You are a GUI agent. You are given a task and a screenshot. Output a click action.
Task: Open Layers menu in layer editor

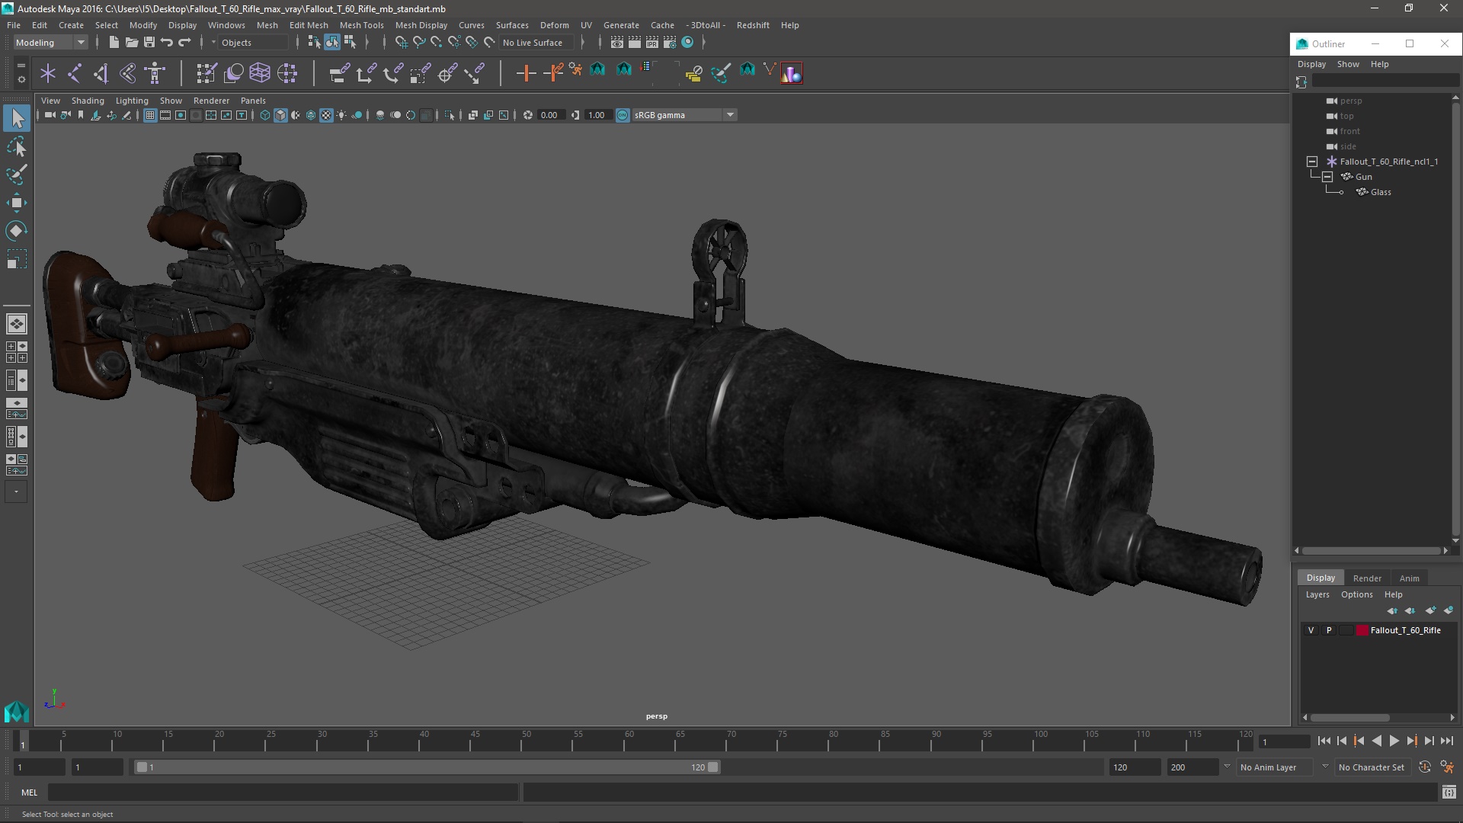(x=1317, y=594)
